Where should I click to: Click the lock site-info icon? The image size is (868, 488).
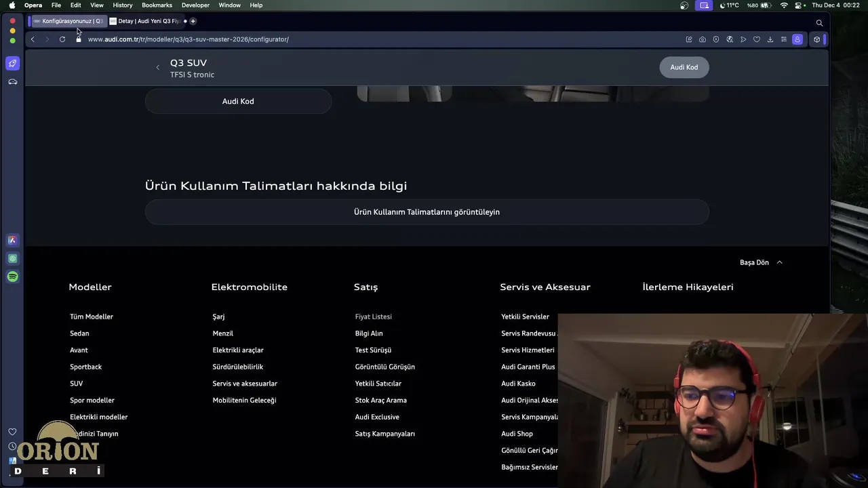(79, 39)
